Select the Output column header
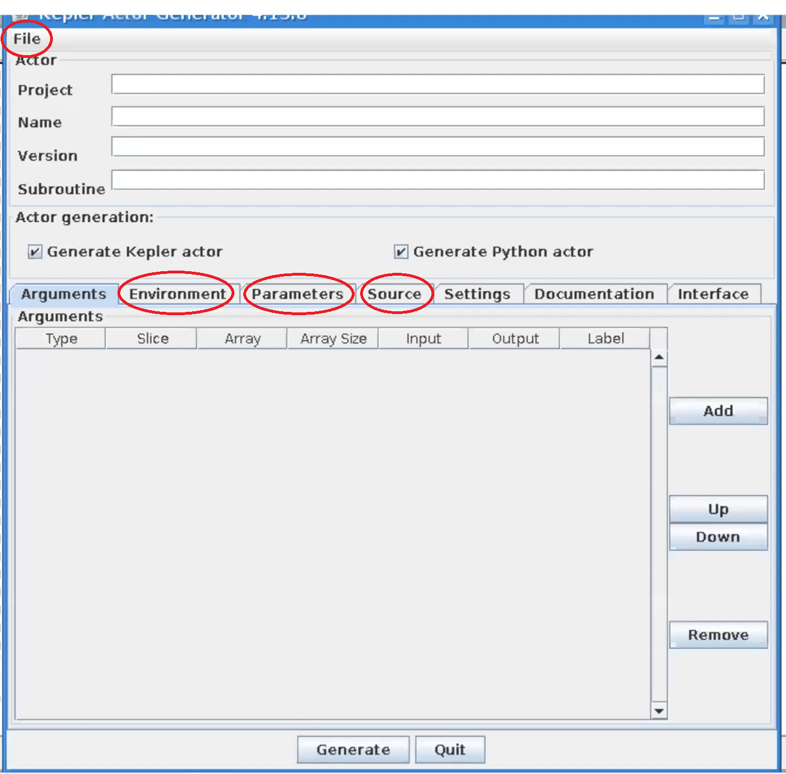 (x=515, y=339)
